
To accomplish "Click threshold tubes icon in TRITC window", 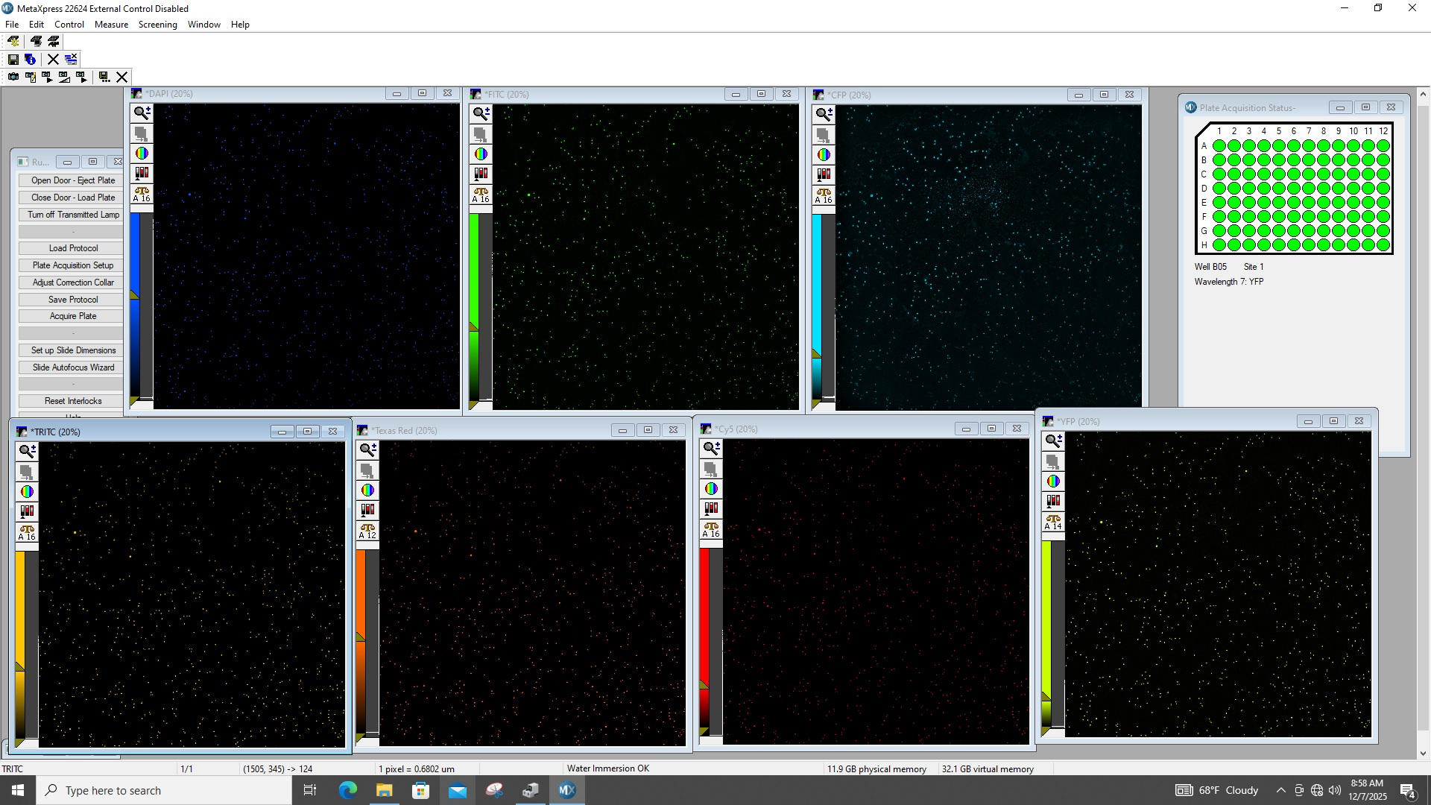I will [x=27, y=511].
